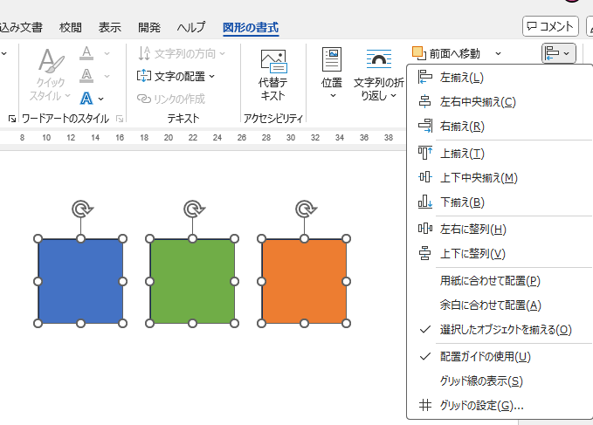Click the grid settings hash icon
Viewport: 593px width, 425px height.
pyautogui.click(x=424, y=405)
